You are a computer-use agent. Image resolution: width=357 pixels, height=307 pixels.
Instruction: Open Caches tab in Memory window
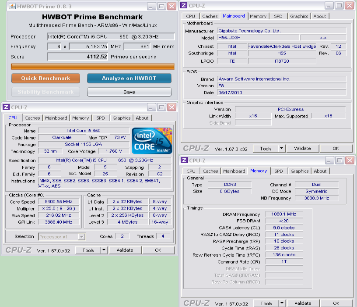coord(210,171)
